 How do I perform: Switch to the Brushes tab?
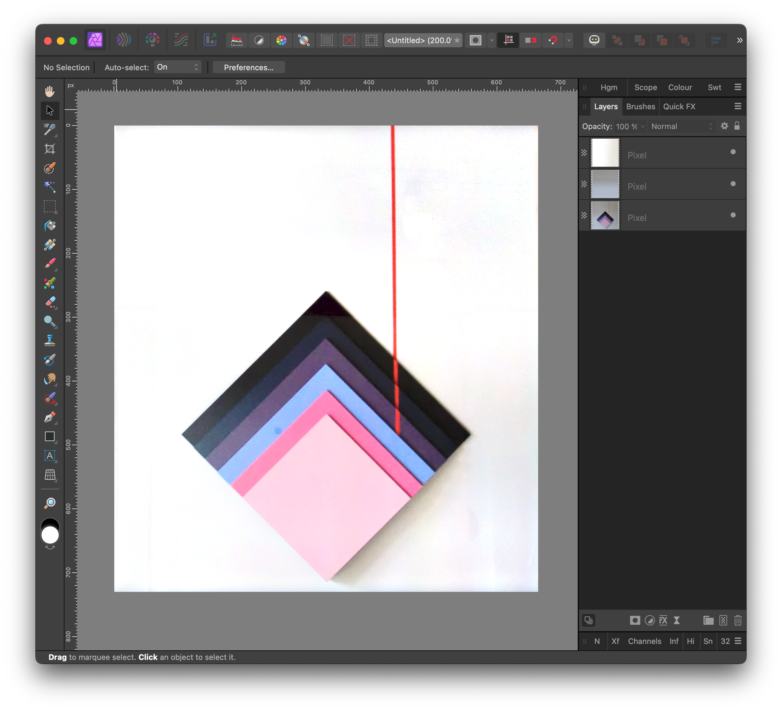tap(640, 107)
